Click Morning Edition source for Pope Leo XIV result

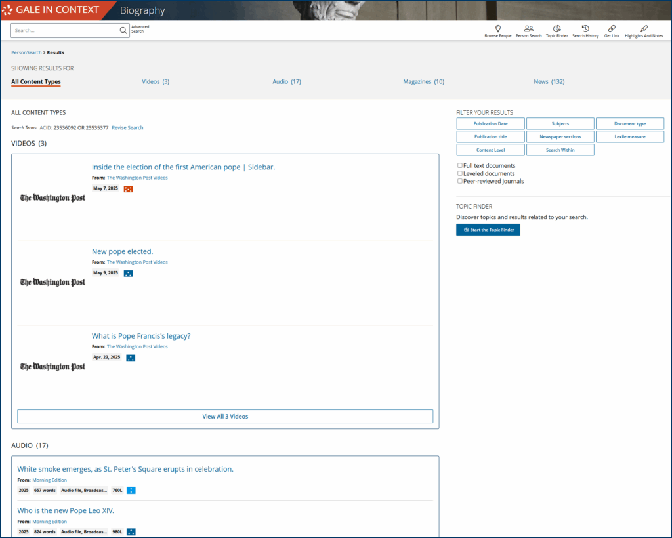click(49, 522)
